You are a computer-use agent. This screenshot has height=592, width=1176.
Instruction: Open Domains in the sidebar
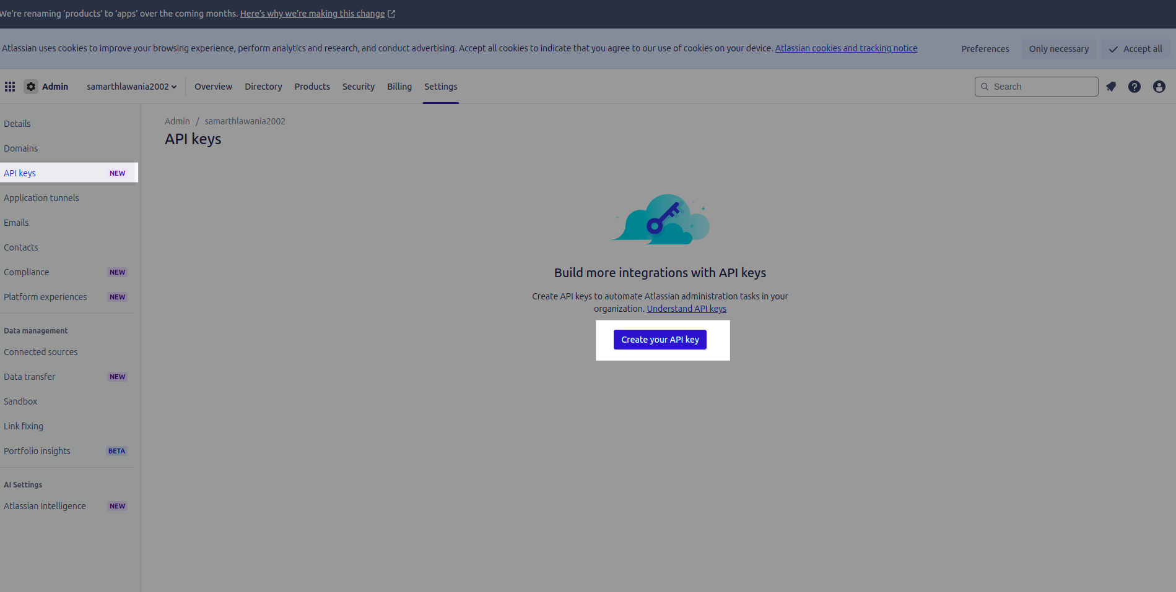pos(68,148)
